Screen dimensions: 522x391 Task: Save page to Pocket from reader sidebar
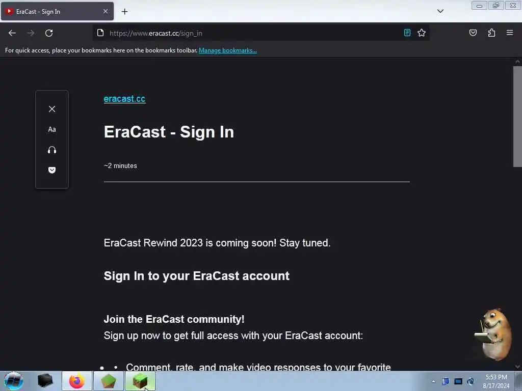52,170
